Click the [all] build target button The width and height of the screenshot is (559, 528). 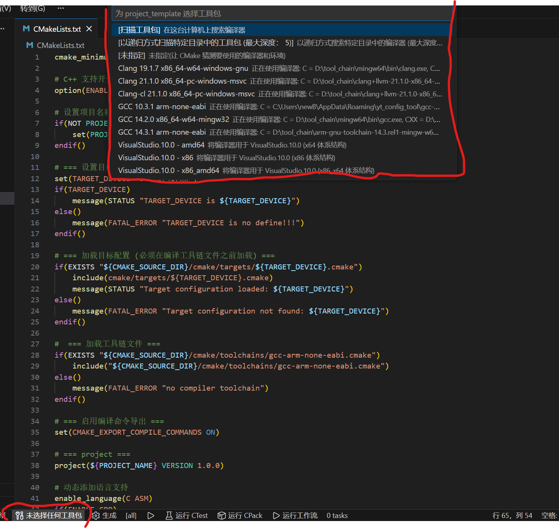[131, 516]
